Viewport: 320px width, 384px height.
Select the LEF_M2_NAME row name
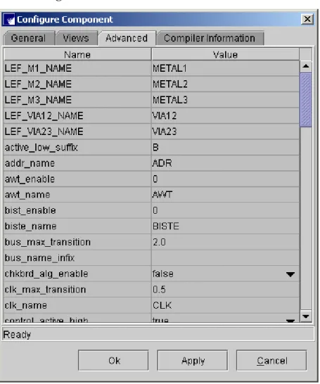[77, 84]
